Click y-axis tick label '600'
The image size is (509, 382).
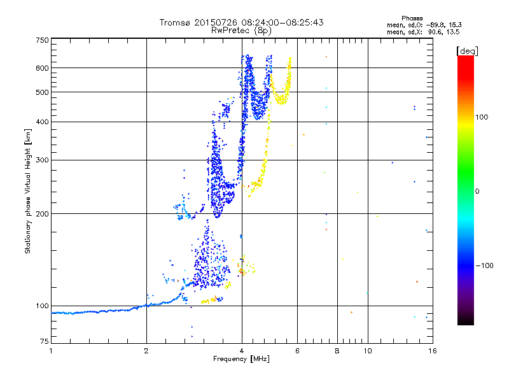(x=42, y=68)
